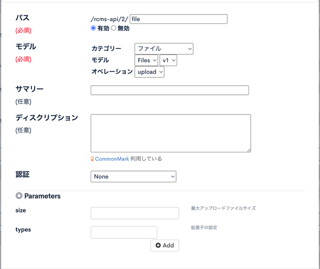Click the path input field containing file

point(179,19)
